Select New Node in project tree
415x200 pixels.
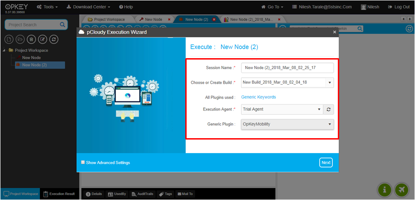coord(31,57)
